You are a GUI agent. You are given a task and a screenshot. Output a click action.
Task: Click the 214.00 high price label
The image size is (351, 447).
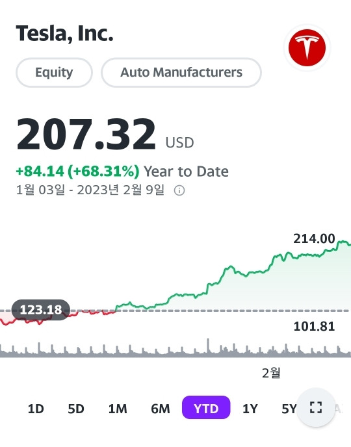314,238
